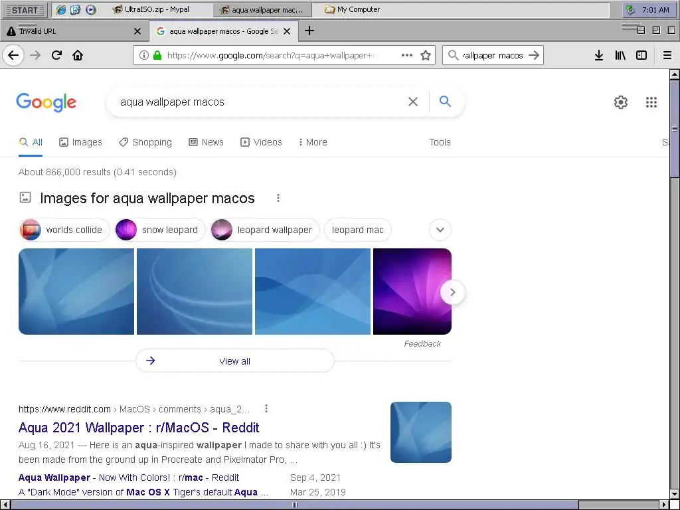Open the Reddit result thumbnail image

[x=420, y=432]
